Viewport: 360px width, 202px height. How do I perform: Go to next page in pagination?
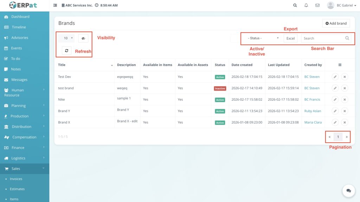(347, 137)
